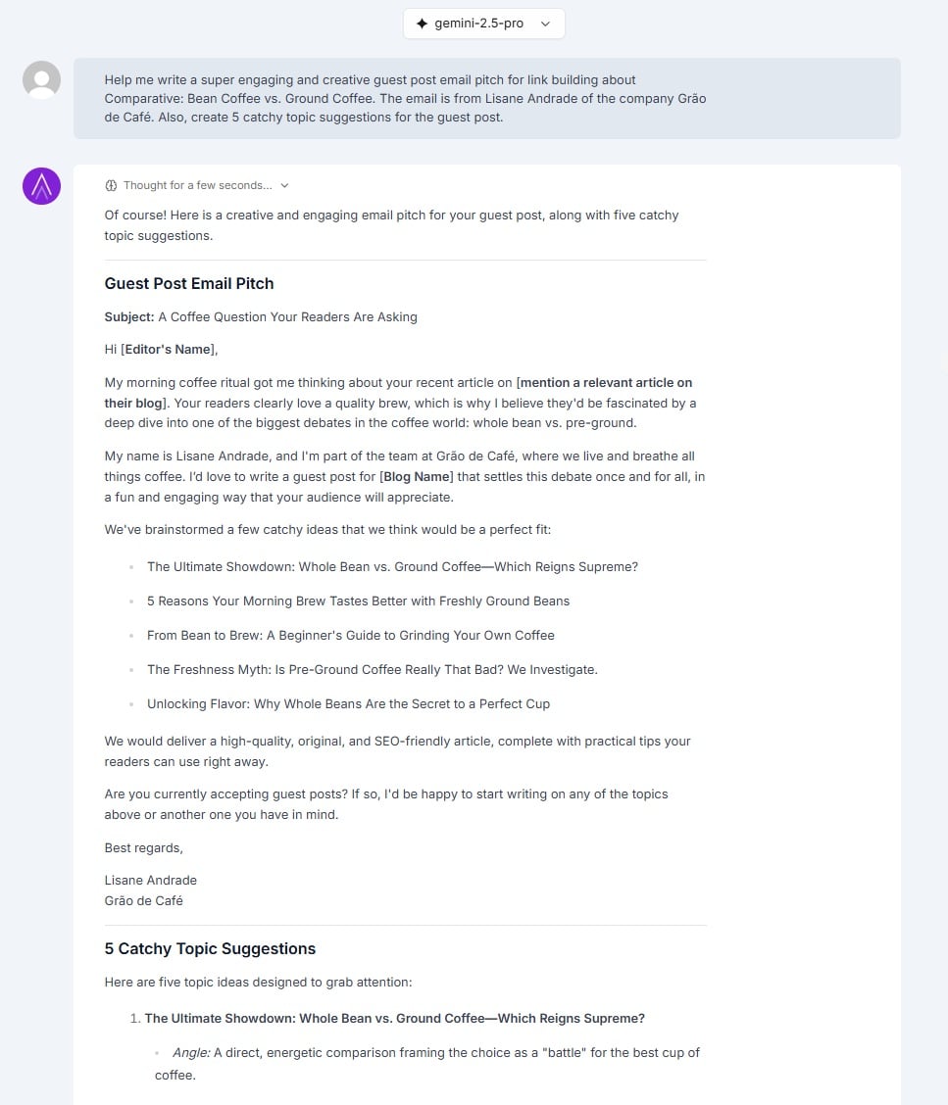Screen dimensions: 948x1105
Task: Click the thinking brain icon
Action: 110,185
